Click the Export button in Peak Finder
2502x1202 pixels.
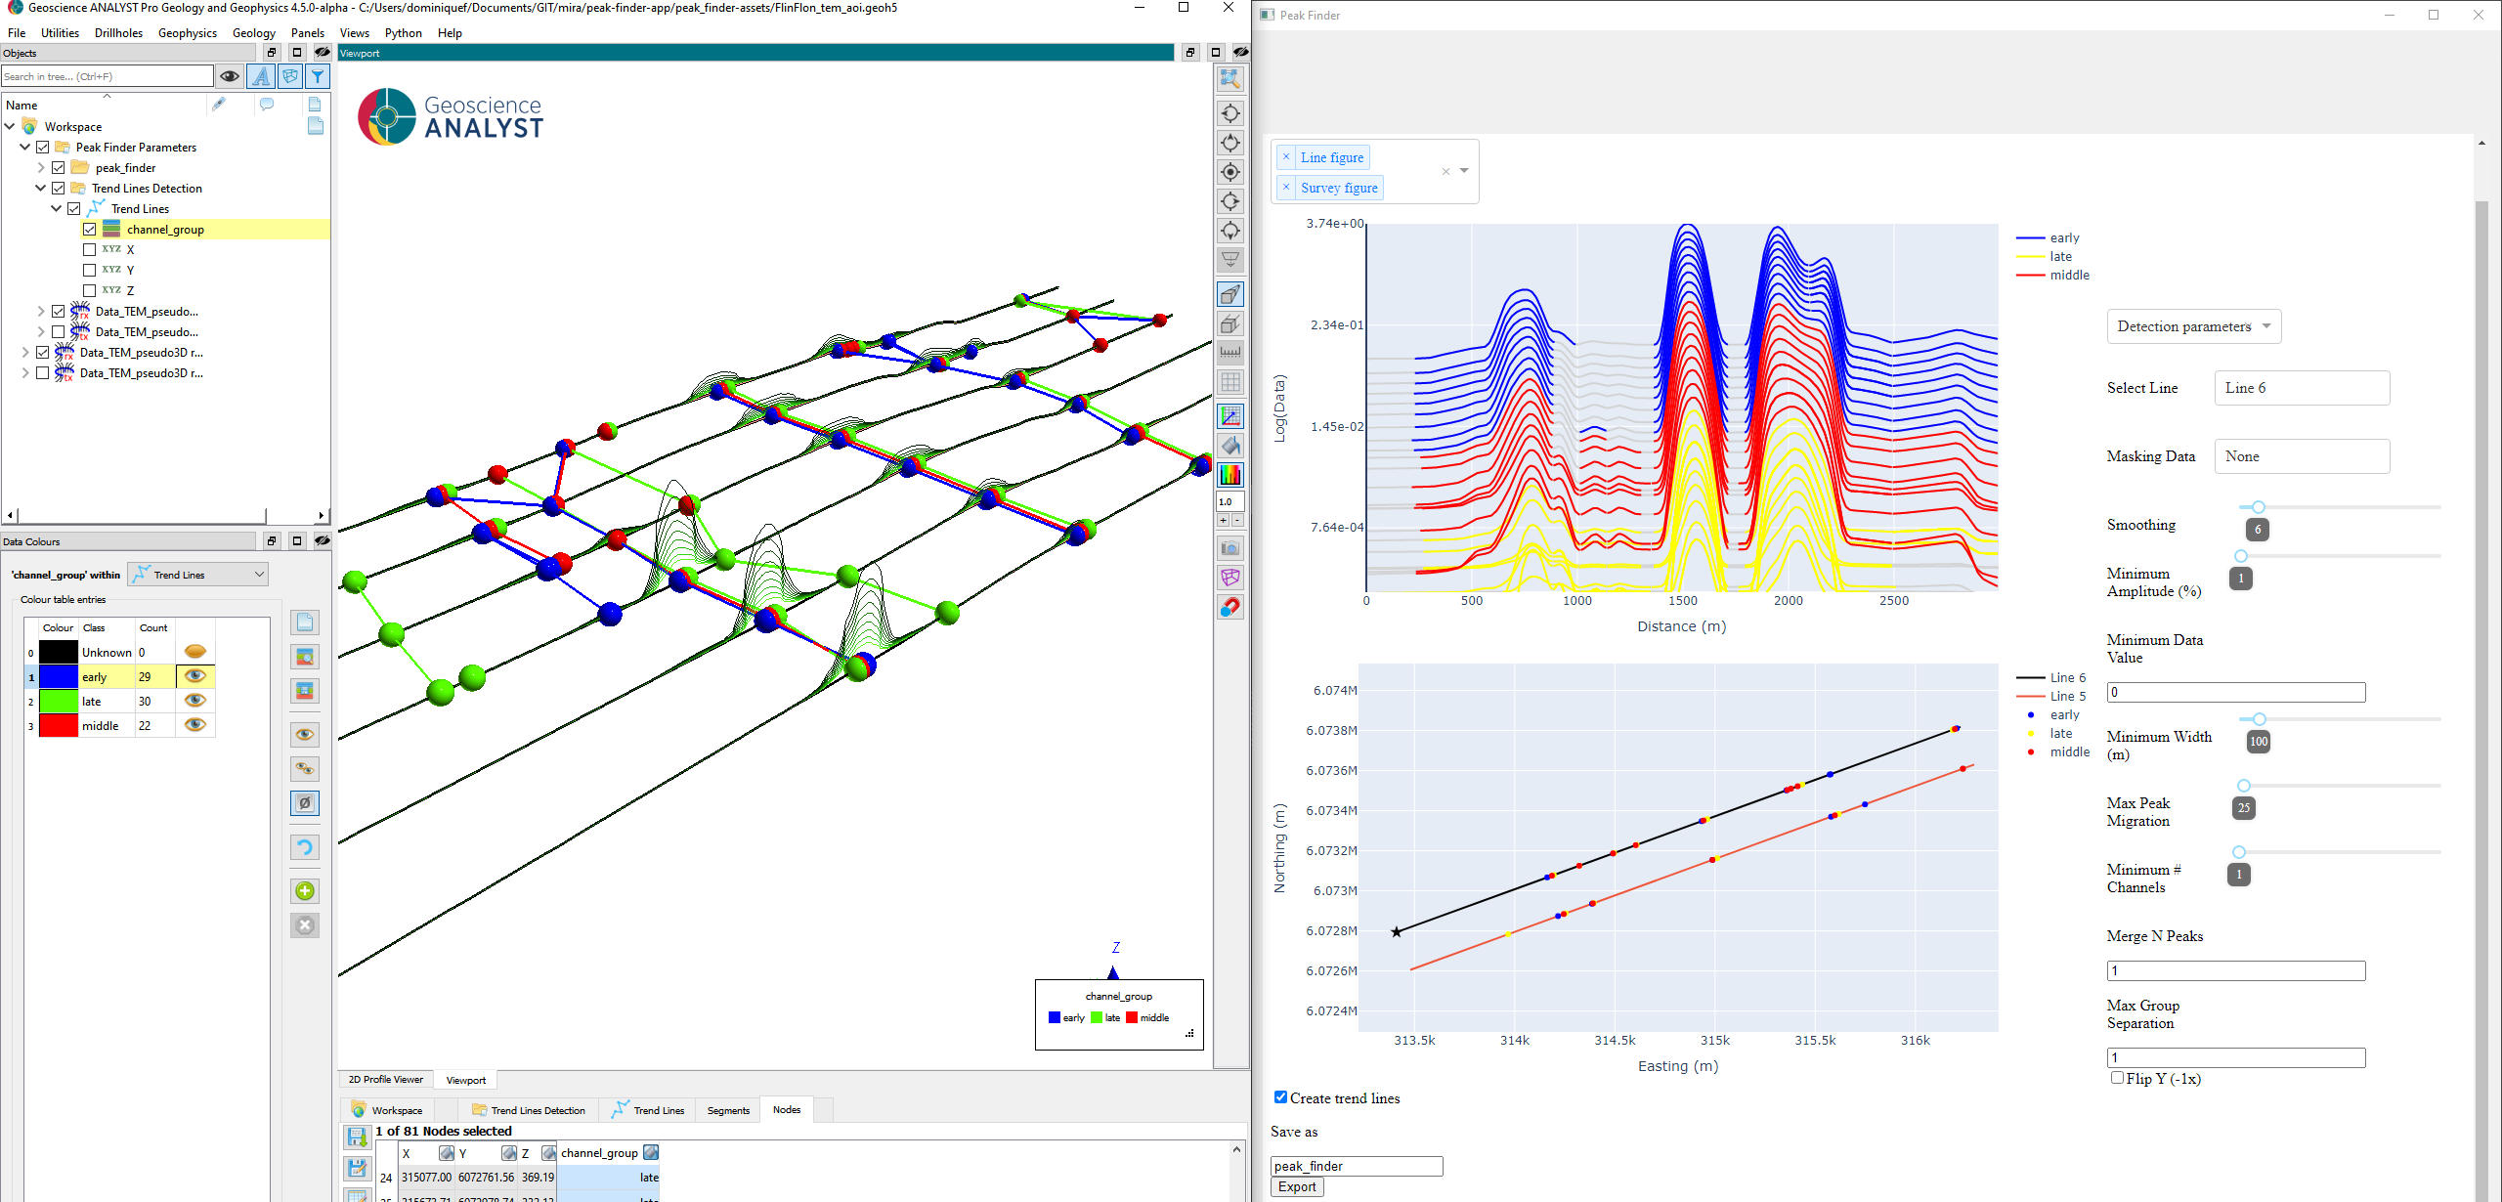tap(1296, 1185)
